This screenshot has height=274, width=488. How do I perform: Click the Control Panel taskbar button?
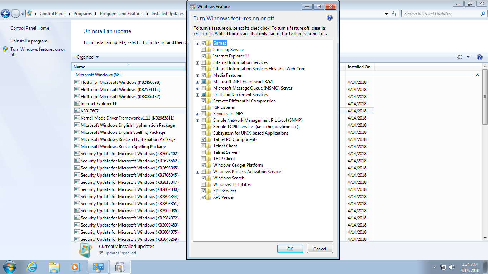(98, 267)
